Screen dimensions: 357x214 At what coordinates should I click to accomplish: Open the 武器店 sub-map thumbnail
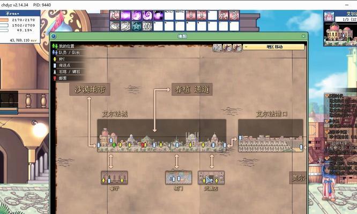(x=211, y=178)
